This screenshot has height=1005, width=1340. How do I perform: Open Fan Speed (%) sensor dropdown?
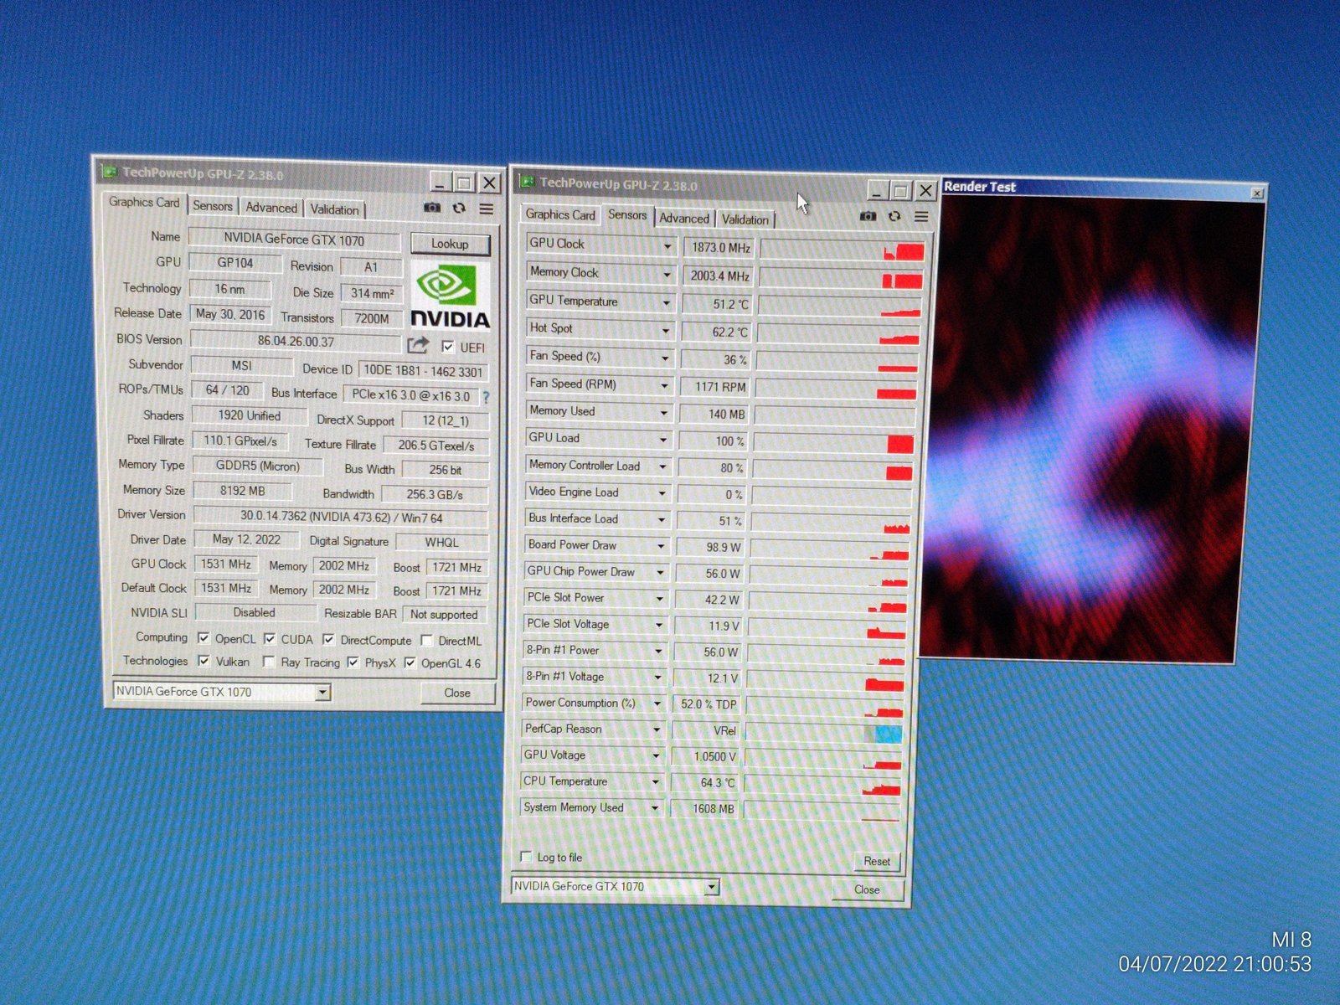(665, 358)
